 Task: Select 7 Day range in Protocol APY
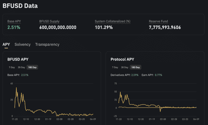tap(115, 67)
